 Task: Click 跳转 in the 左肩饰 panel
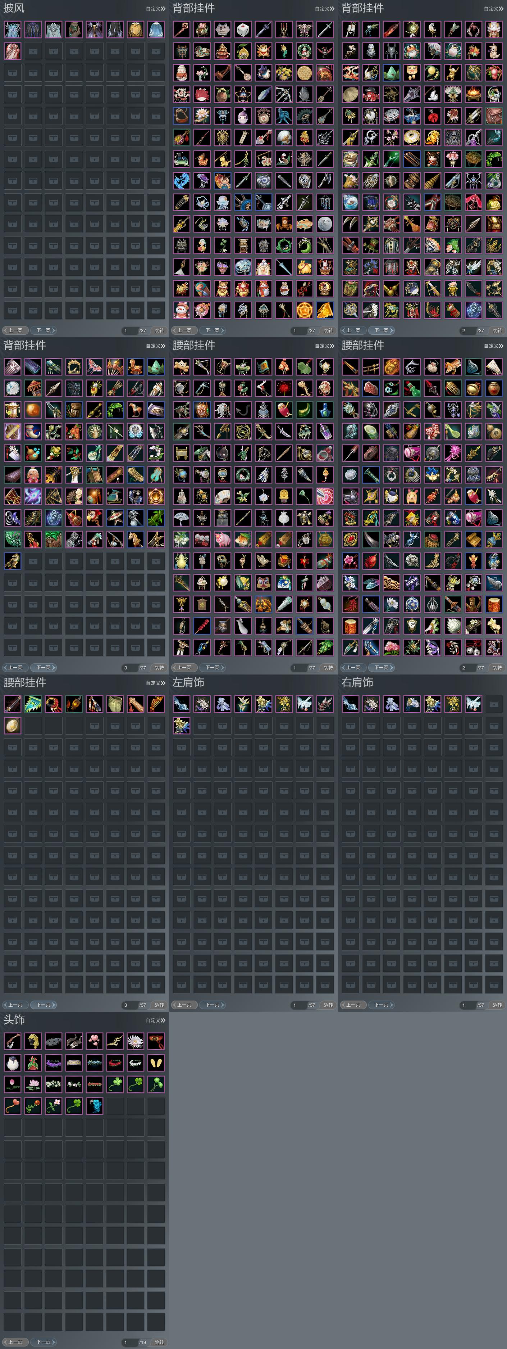(x=328, y=1005)
